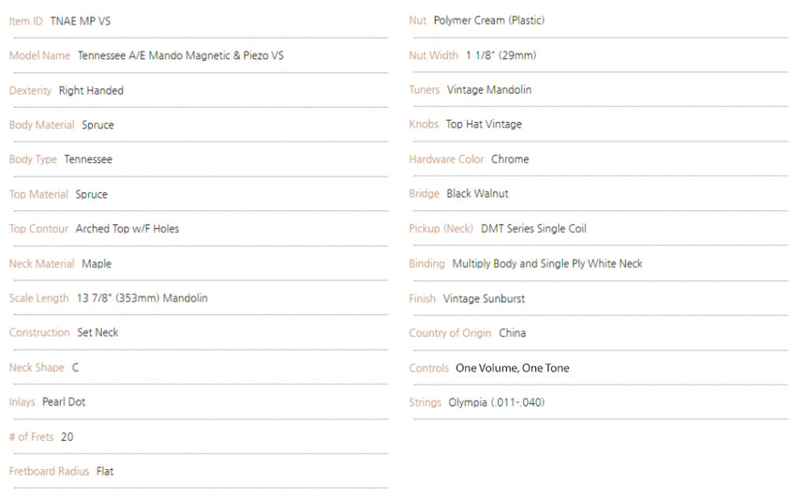Click the Set Neck construction value
Screen dimensions: 807x499
[x=98, y=333]
